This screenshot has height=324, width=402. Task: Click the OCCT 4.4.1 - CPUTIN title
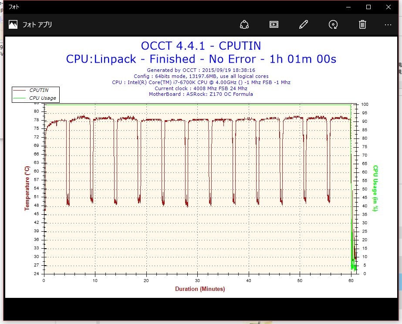[x=201, y=46]
